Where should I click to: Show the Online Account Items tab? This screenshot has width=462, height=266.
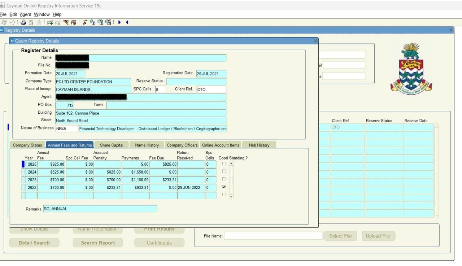click(x=221, y=145)
